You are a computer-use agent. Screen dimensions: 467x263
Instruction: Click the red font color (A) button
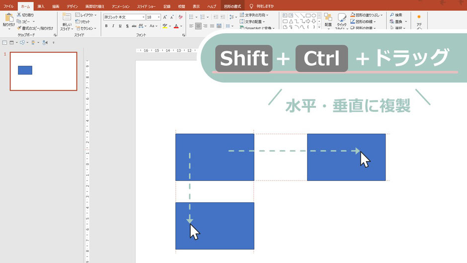tap(176, 26)
